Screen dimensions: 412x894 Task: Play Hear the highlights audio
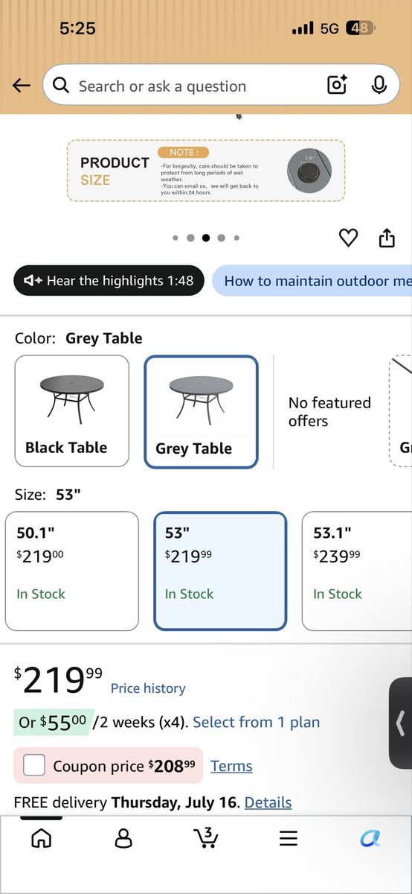point(109,281)
